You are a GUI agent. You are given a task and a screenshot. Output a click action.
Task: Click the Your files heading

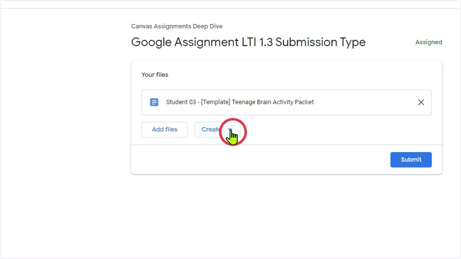tap(155, 75)
